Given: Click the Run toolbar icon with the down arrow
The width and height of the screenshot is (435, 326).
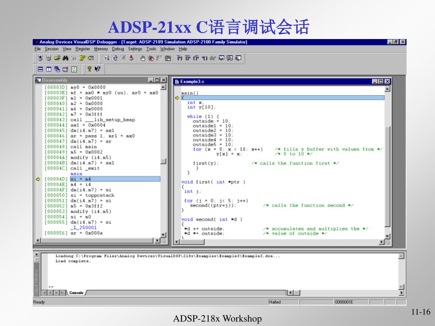Looking at the screenshot, I should coord(106,58).
